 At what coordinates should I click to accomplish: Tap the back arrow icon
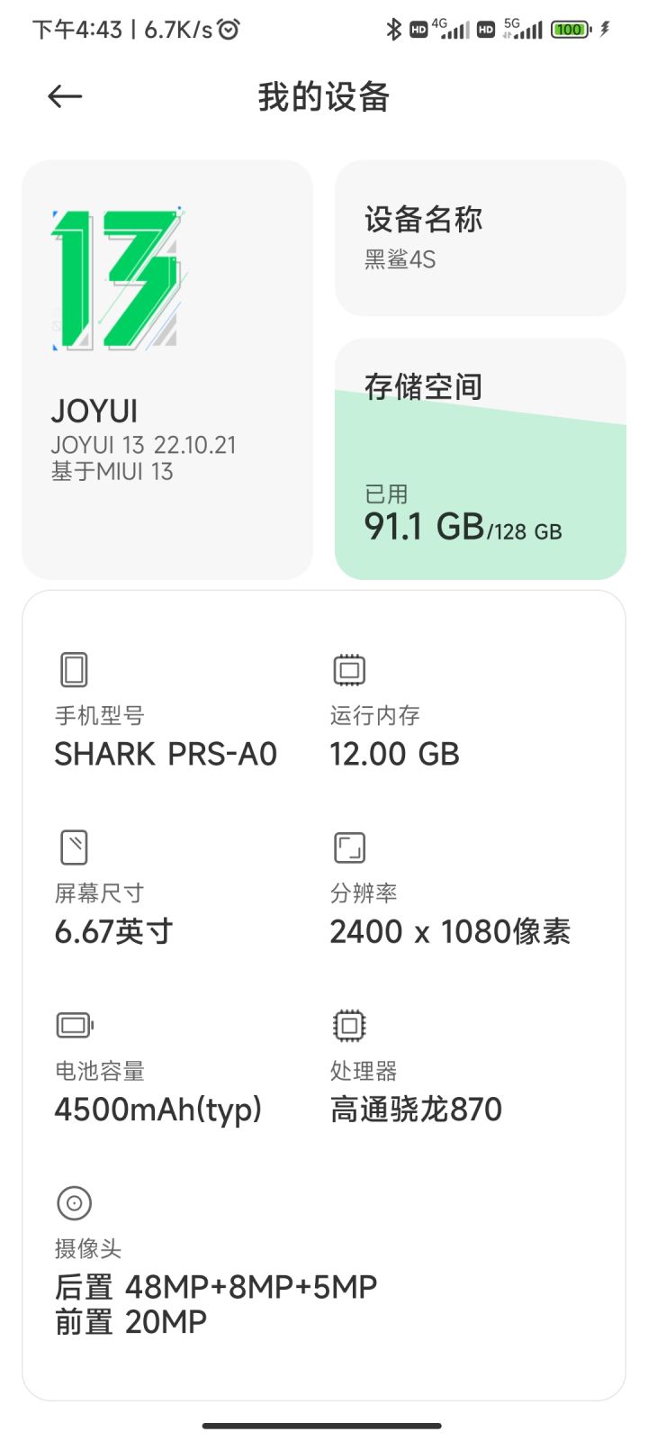(65, 96)
